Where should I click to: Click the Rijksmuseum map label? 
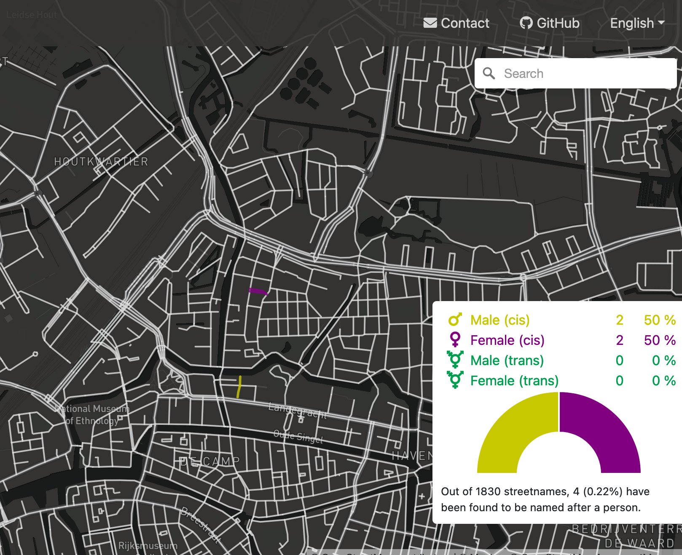pos(148,546)
